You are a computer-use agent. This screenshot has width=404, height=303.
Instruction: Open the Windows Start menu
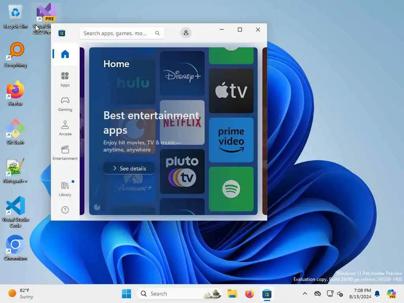coord(126,294)
